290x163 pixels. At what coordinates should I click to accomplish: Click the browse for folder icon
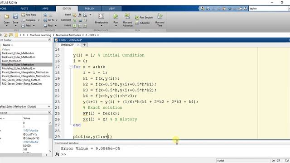point(11,35)
